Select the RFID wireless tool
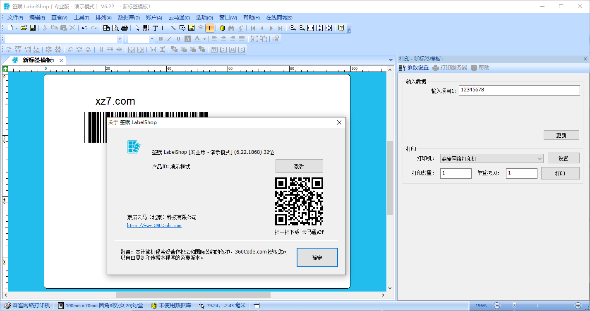The width and height of the screenshot is (590, 311). pyautogui.click(x=201, y=28)
